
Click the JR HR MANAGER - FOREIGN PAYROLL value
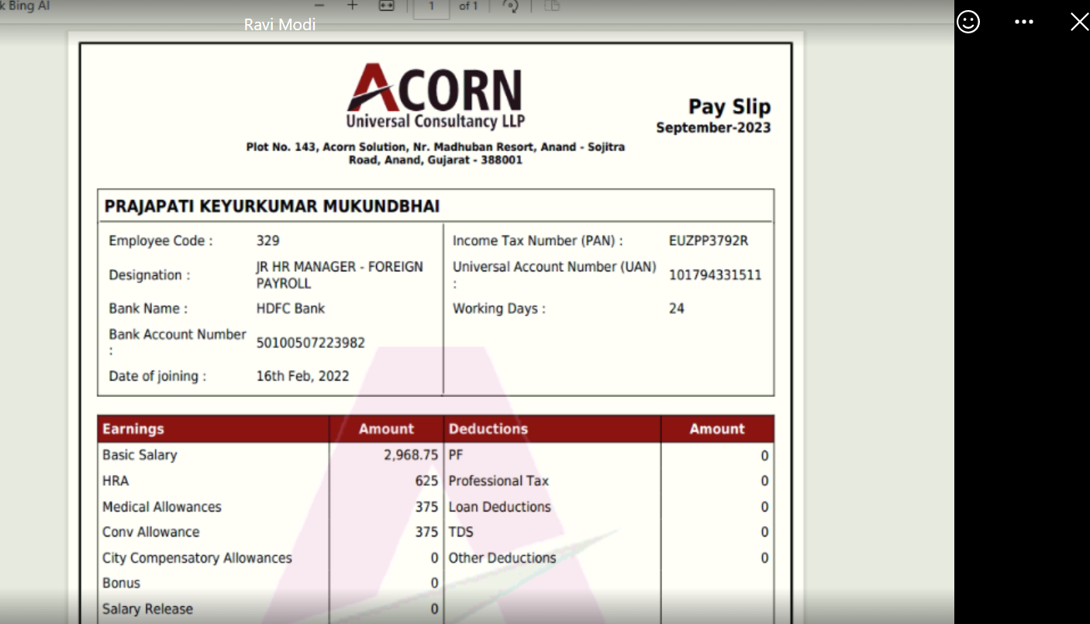point(340,275)
